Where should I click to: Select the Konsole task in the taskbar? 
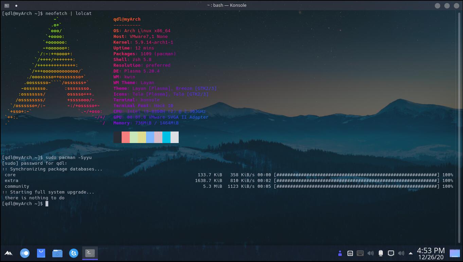[90, 253]
